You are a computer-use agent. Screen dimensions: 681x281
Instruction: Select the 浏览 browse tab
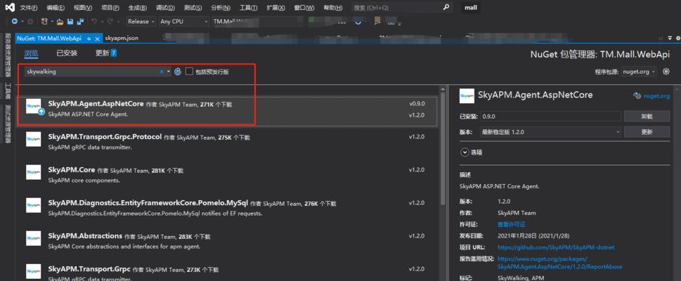pyautogui.click(x=31, y=53)
